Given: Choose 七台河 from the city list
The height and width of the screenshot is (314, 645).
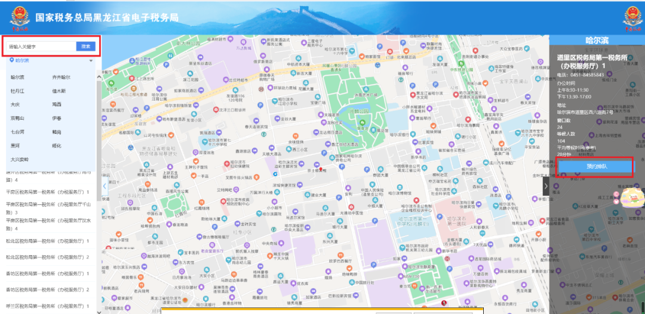Looking at the screenshot, I should coord(18,132).
